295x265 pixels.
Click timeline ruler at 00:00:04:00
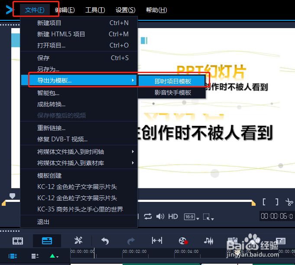[186, 252]
